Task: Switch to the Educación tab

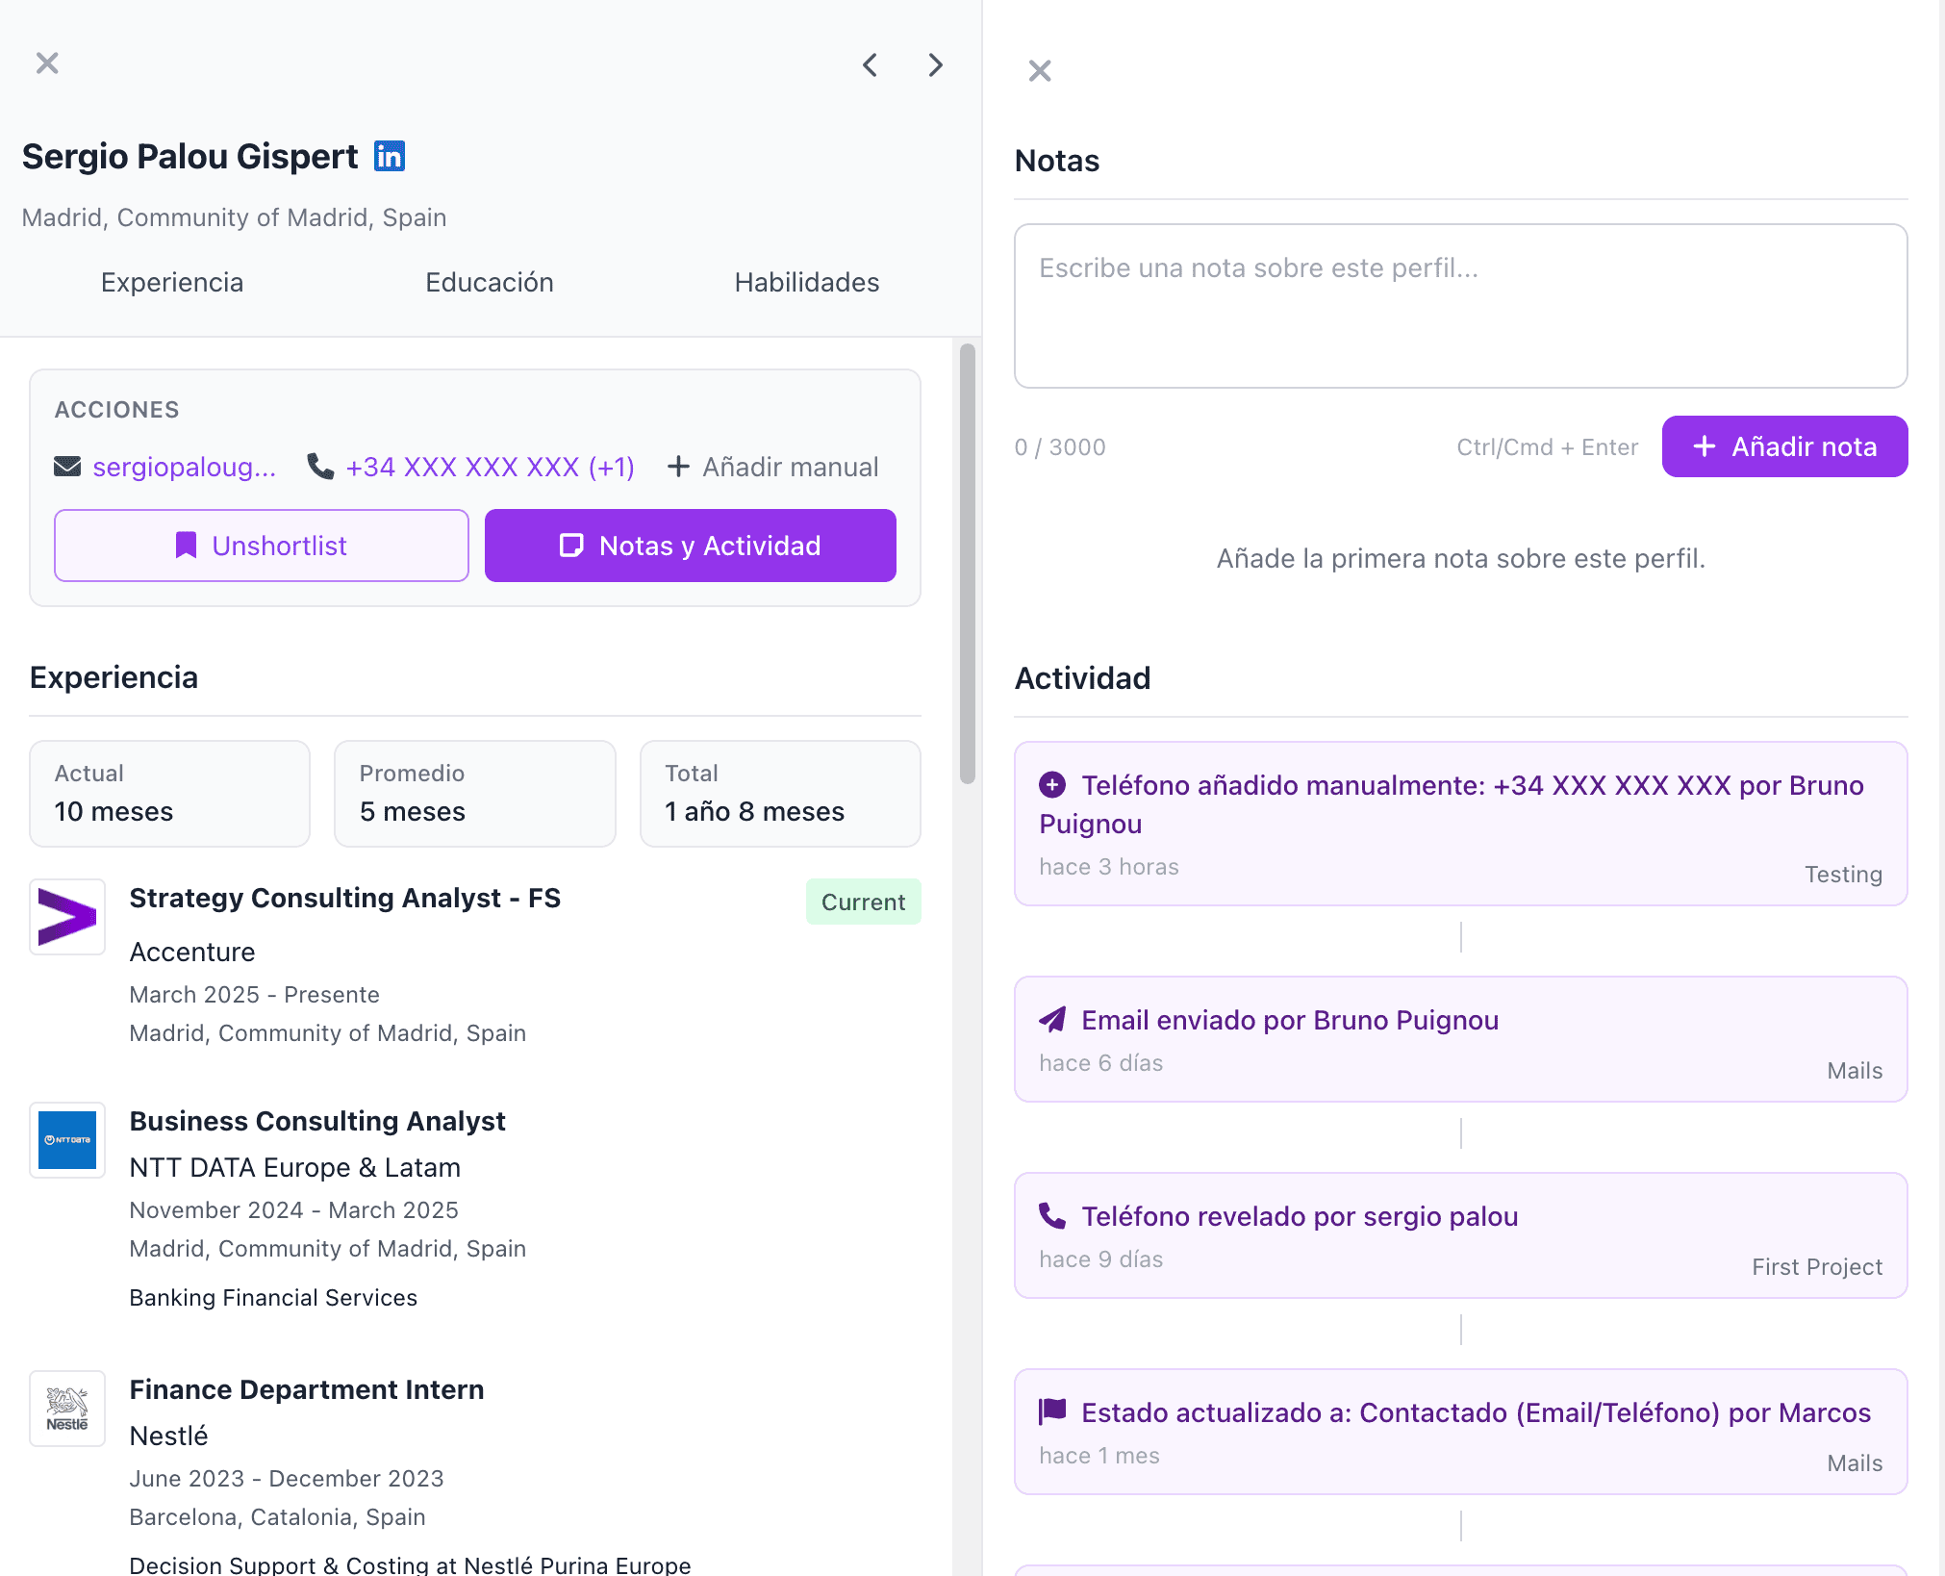Action: point(489,282)
